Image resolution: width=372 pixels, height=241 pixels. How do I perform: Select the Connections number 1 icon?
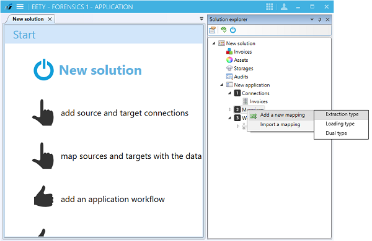tap(237, 93)
